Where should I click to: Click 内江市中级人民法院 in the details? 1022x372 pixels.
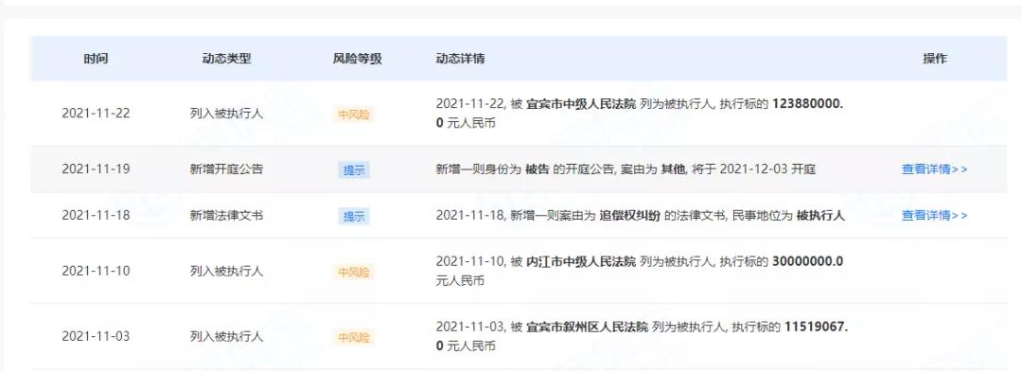coord(581,262)
